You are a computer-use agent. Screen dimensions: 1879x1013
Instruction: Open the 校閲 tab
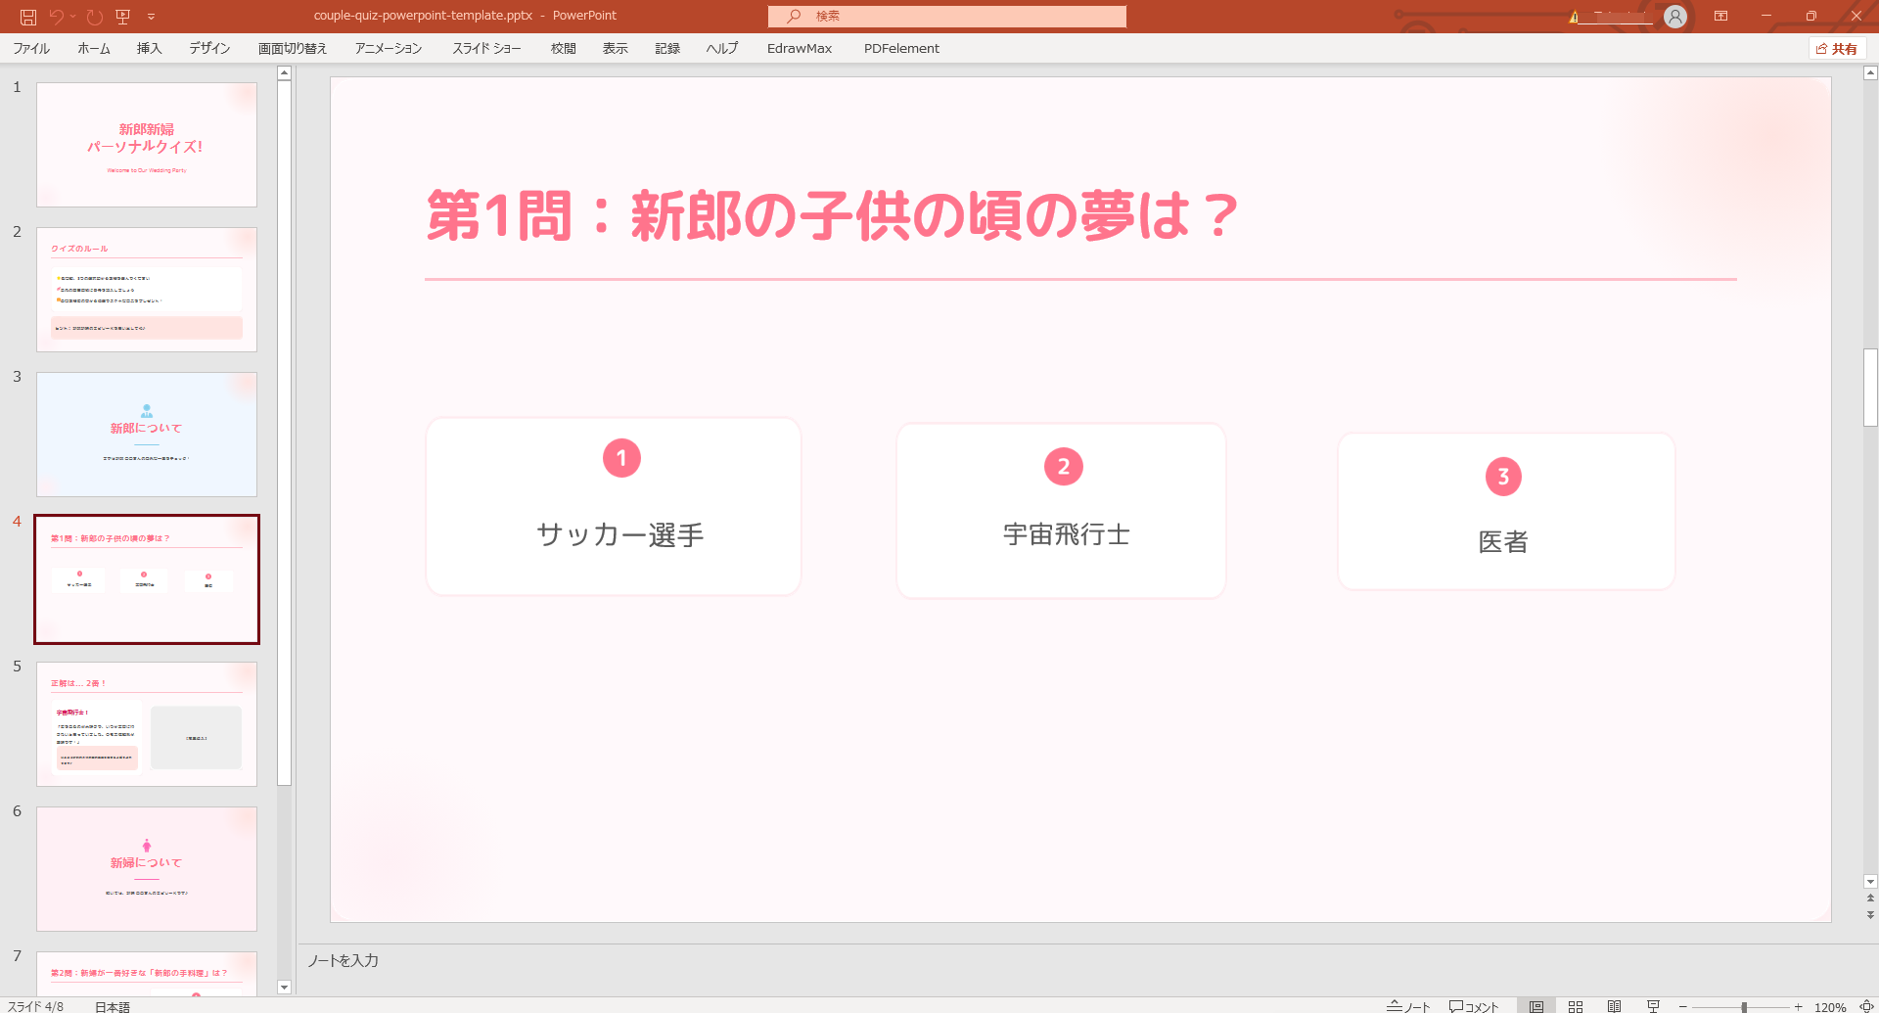(x=564, y=48)
